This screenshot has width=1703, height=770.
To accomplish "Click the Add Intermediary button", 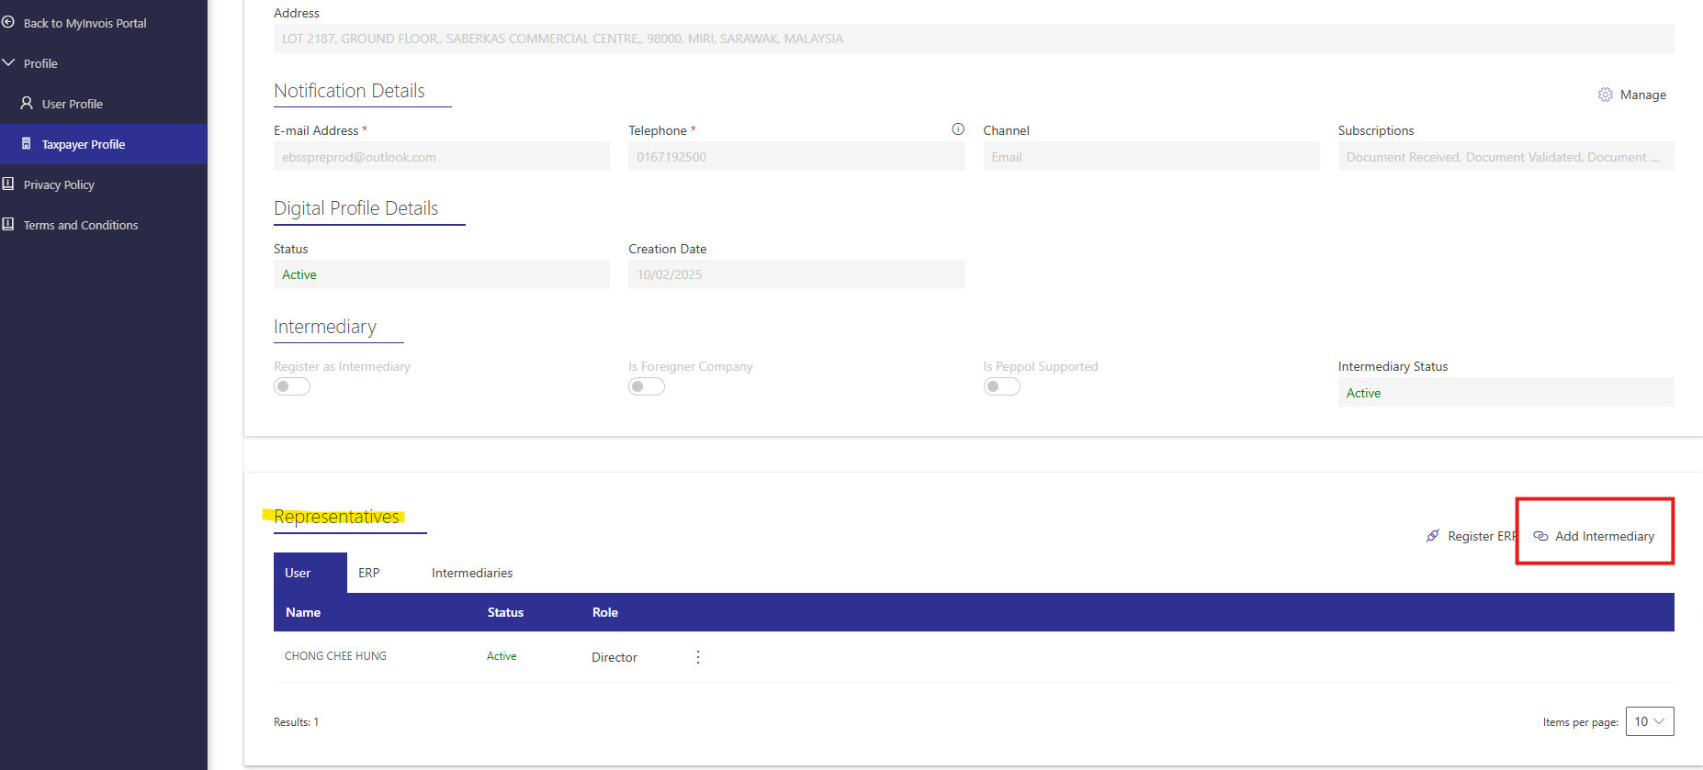I will coord(1595,536).
